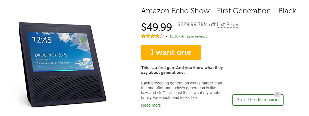Click the Read more link

[151, 105]
